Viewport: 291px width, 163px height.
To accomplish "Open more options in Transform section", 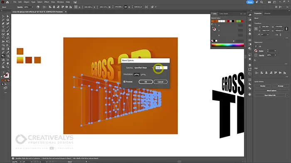I will tap(286, 38).
